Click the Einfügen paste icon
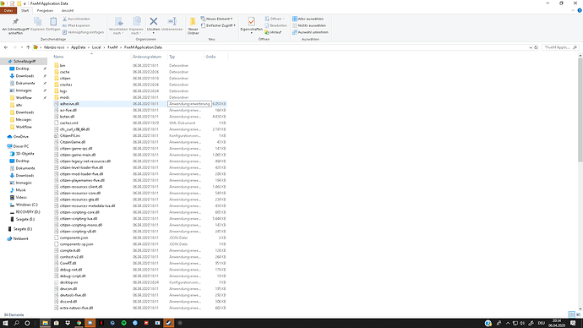This screenshot has width=583, height=328. 53,22
